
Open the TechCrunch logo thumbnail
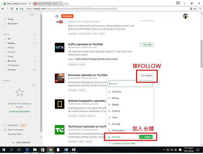coord(60,130)
